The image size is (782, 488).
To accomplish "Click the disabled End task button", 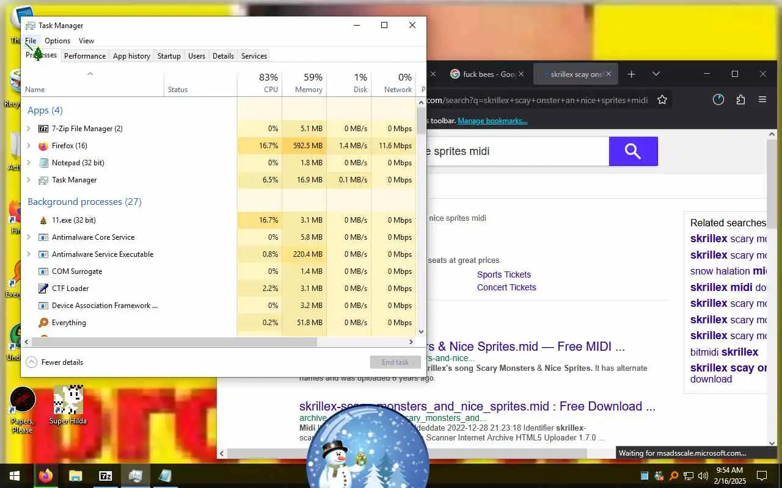I will [x=395, y=362].
